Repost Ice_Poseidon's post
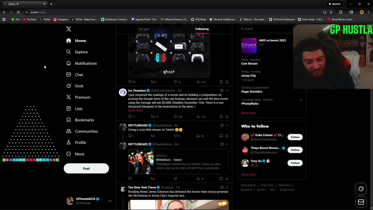 point(153,117)
